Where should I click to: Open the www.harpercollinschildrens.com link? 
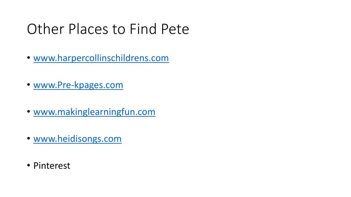tap(101, 58)
